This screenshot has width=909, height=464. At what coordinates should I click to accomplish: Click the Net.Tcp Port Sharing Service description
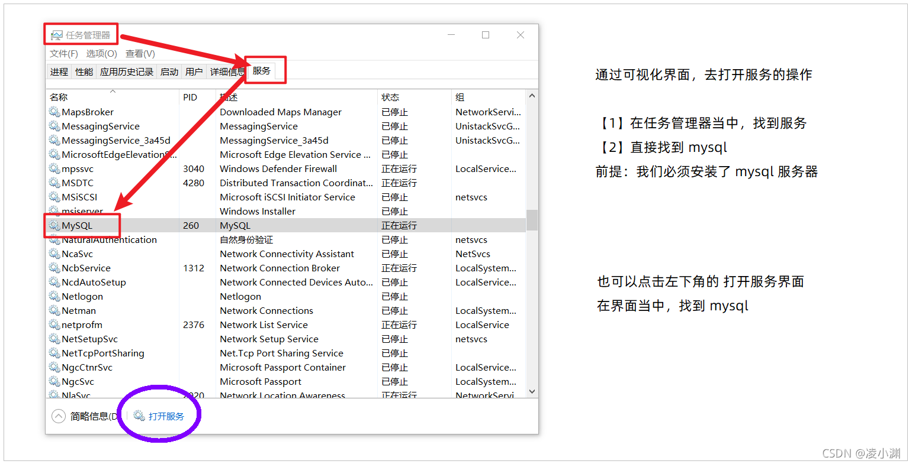pos(281,353)
